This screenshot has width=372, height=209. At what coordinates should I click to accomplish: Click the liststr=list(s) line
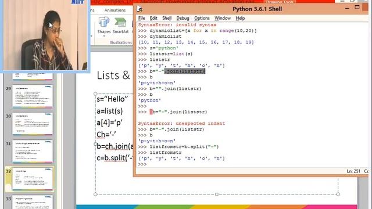tap(165, 54)
